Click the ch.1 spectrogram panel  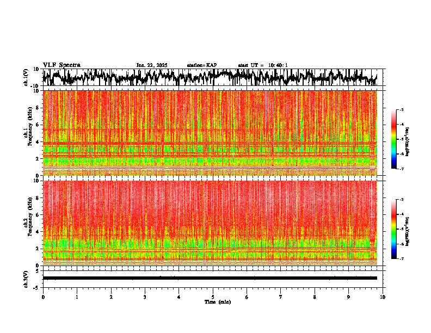[210, 133]
